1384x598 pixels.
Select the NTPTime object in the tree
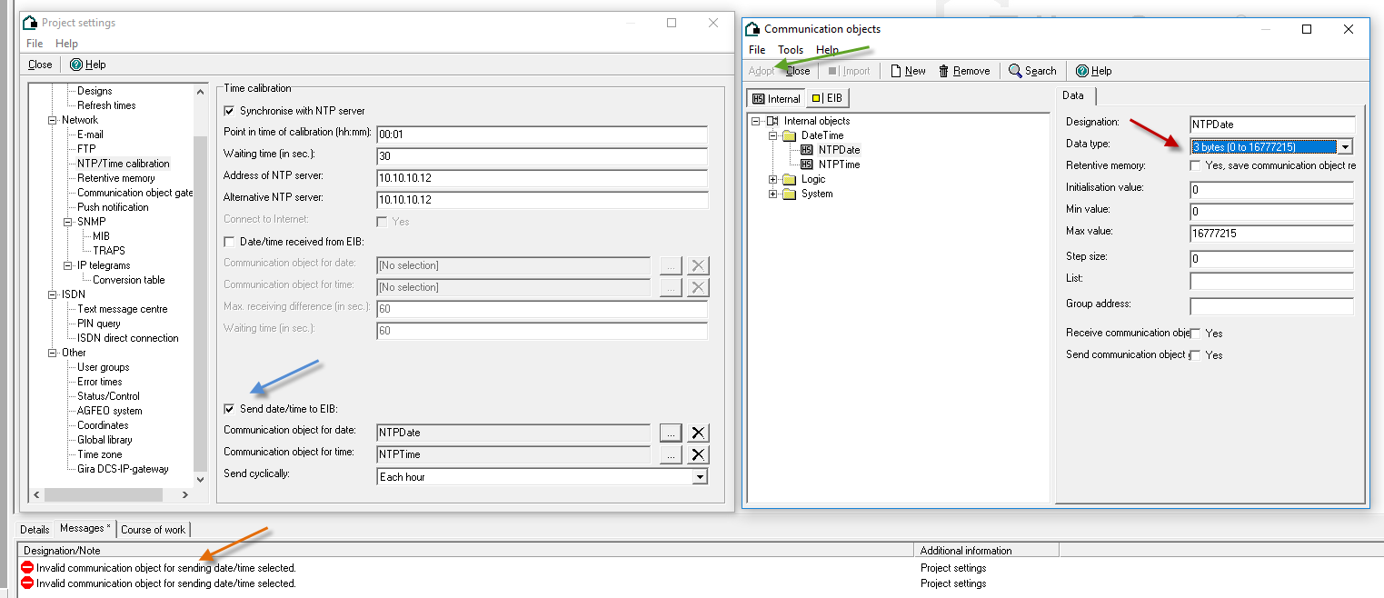838,164
